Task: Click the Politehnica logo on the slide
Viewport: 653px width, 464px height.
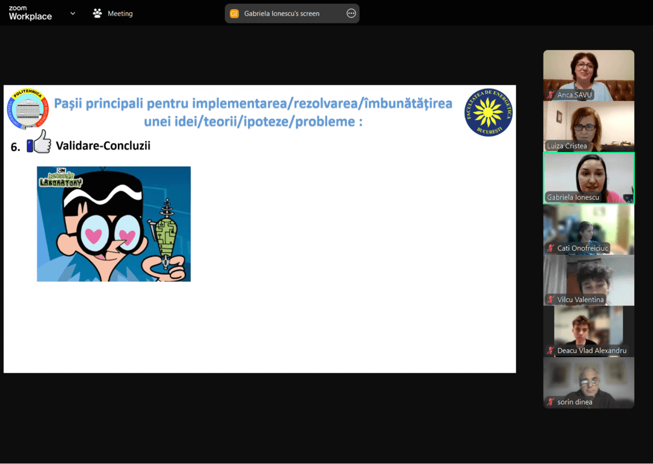Action: pyautogui.click(x=27, y=109)
